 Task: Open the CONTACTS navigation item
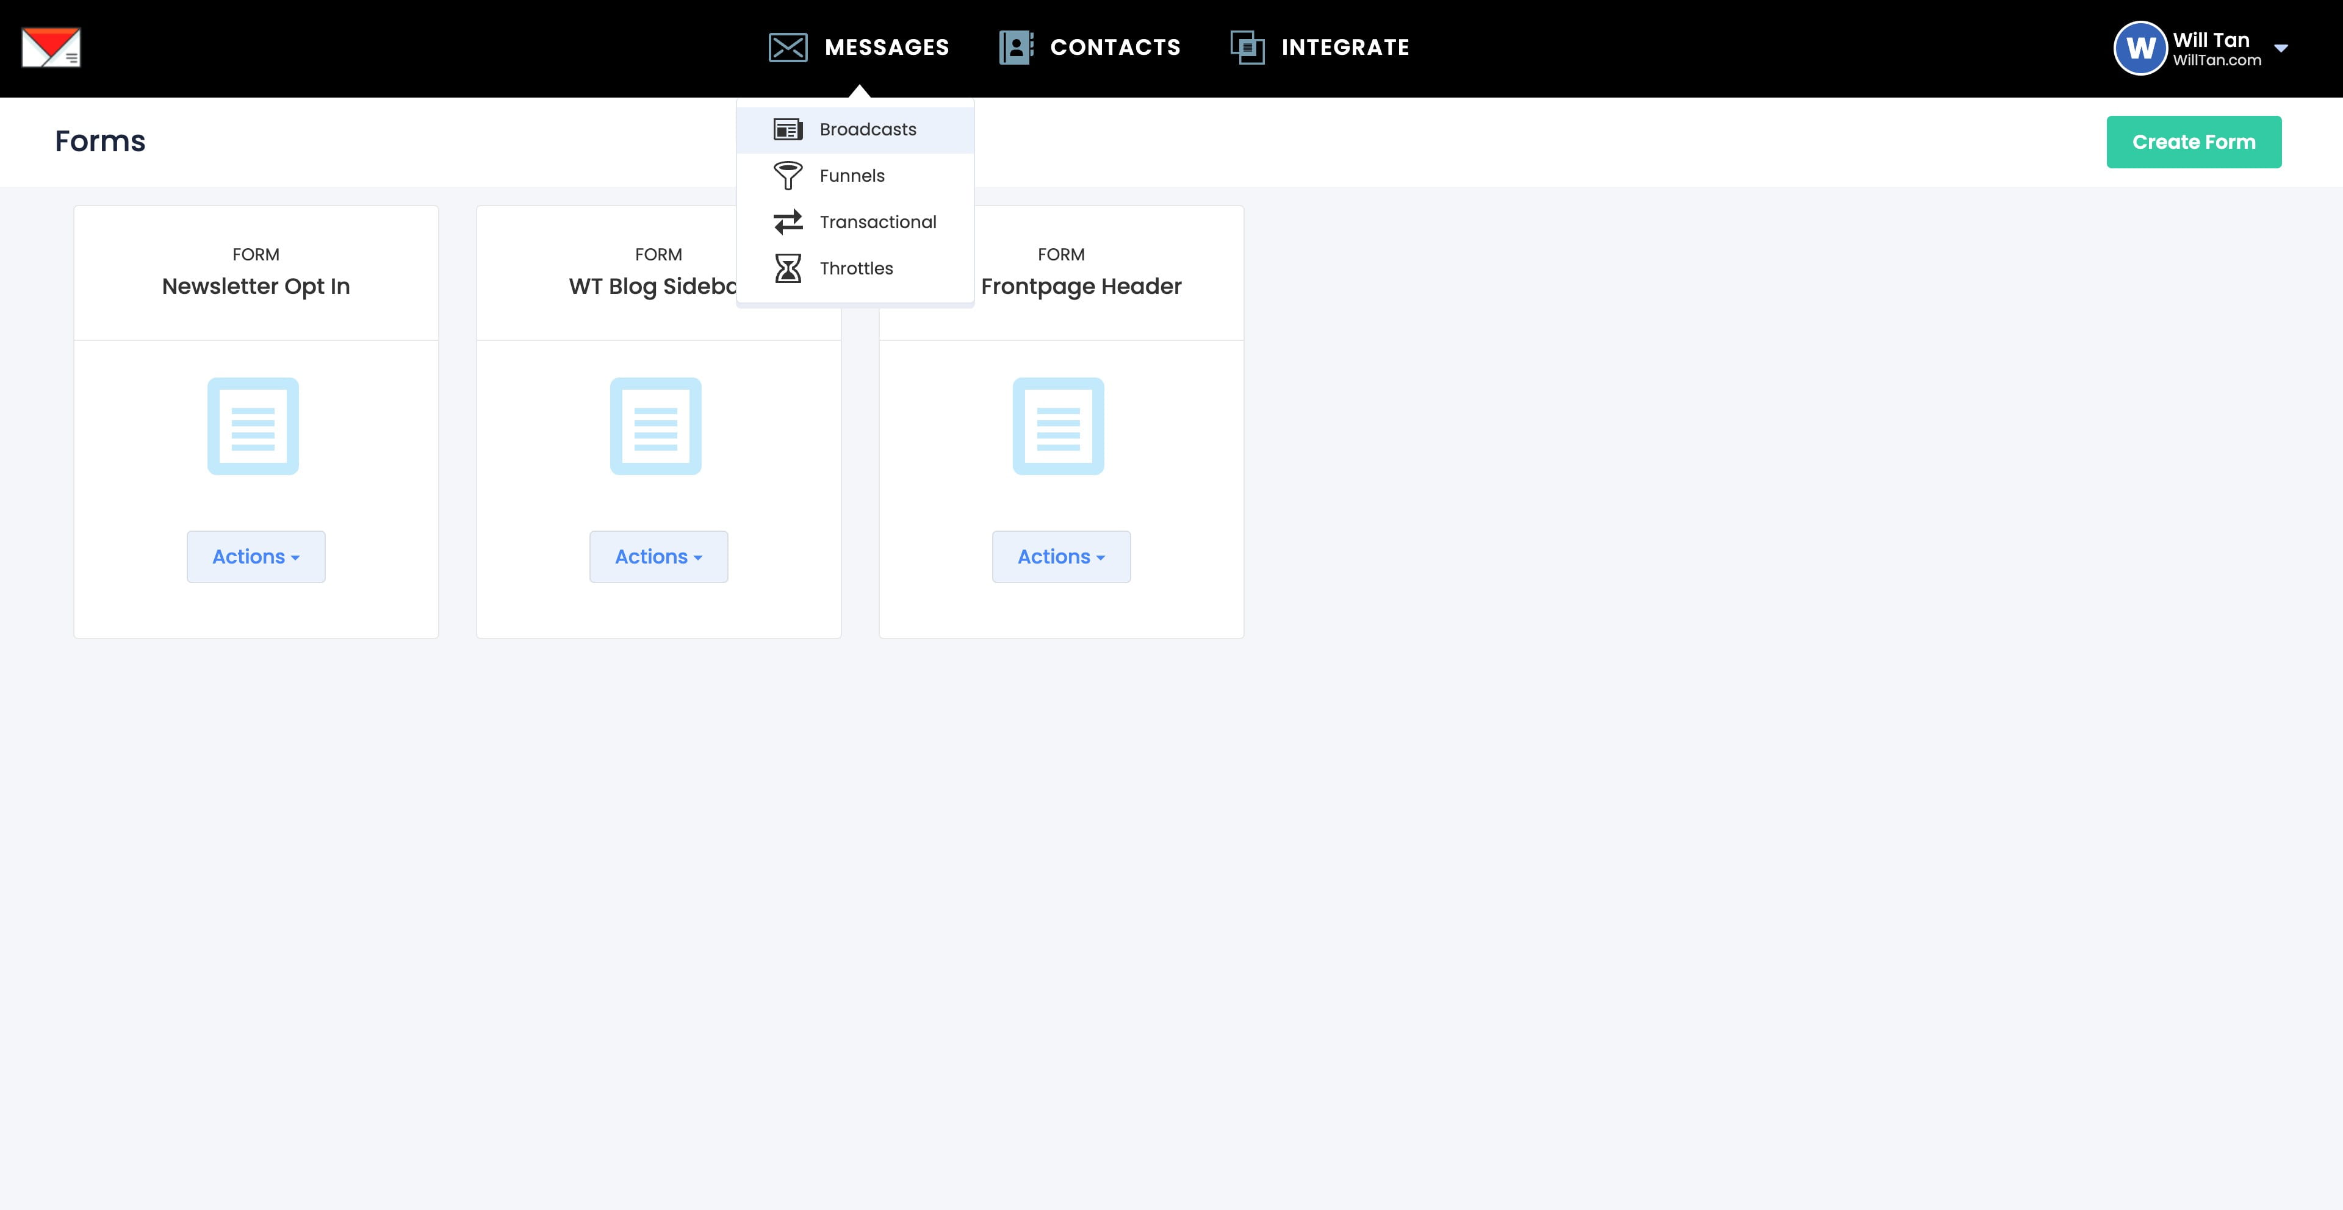(1114, 48)
